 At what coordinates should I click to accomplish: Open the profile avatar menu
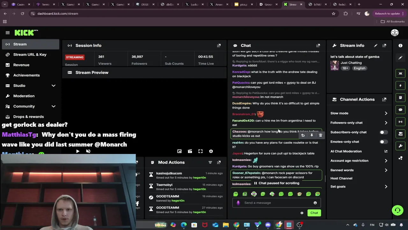click(395, 33)
